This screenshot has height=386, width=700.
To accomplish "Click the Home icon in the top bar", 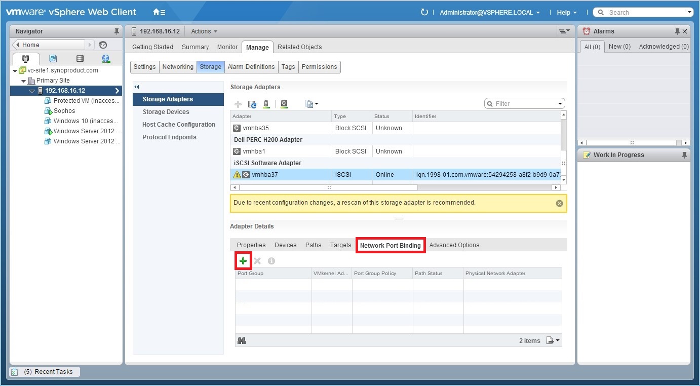I will [156, 12].
